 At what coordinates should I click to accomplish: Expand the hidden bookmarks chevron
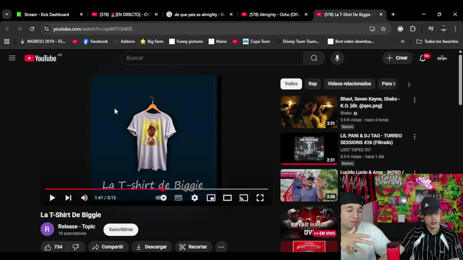403,42
